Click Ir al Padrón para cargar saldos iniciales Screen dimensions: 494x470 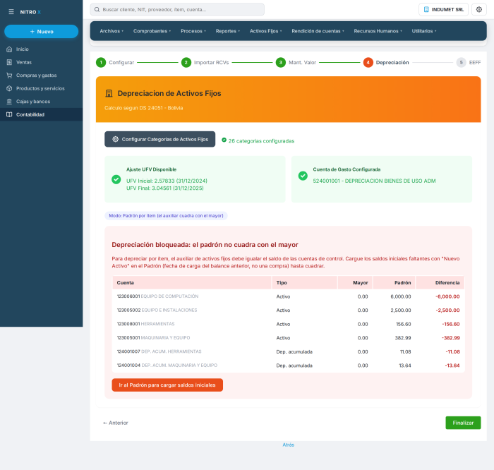(167, 385)
